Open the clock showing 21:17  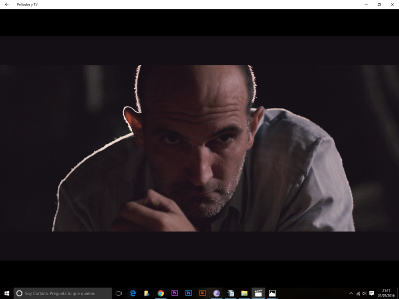click(x=386, y=293)
